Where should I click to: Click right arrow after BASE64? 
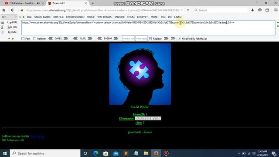click(116, 38)
